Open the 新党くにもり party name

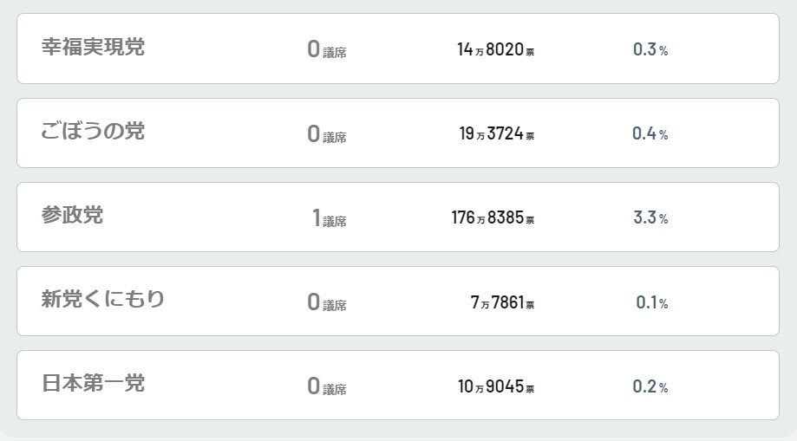pos(103,300)
